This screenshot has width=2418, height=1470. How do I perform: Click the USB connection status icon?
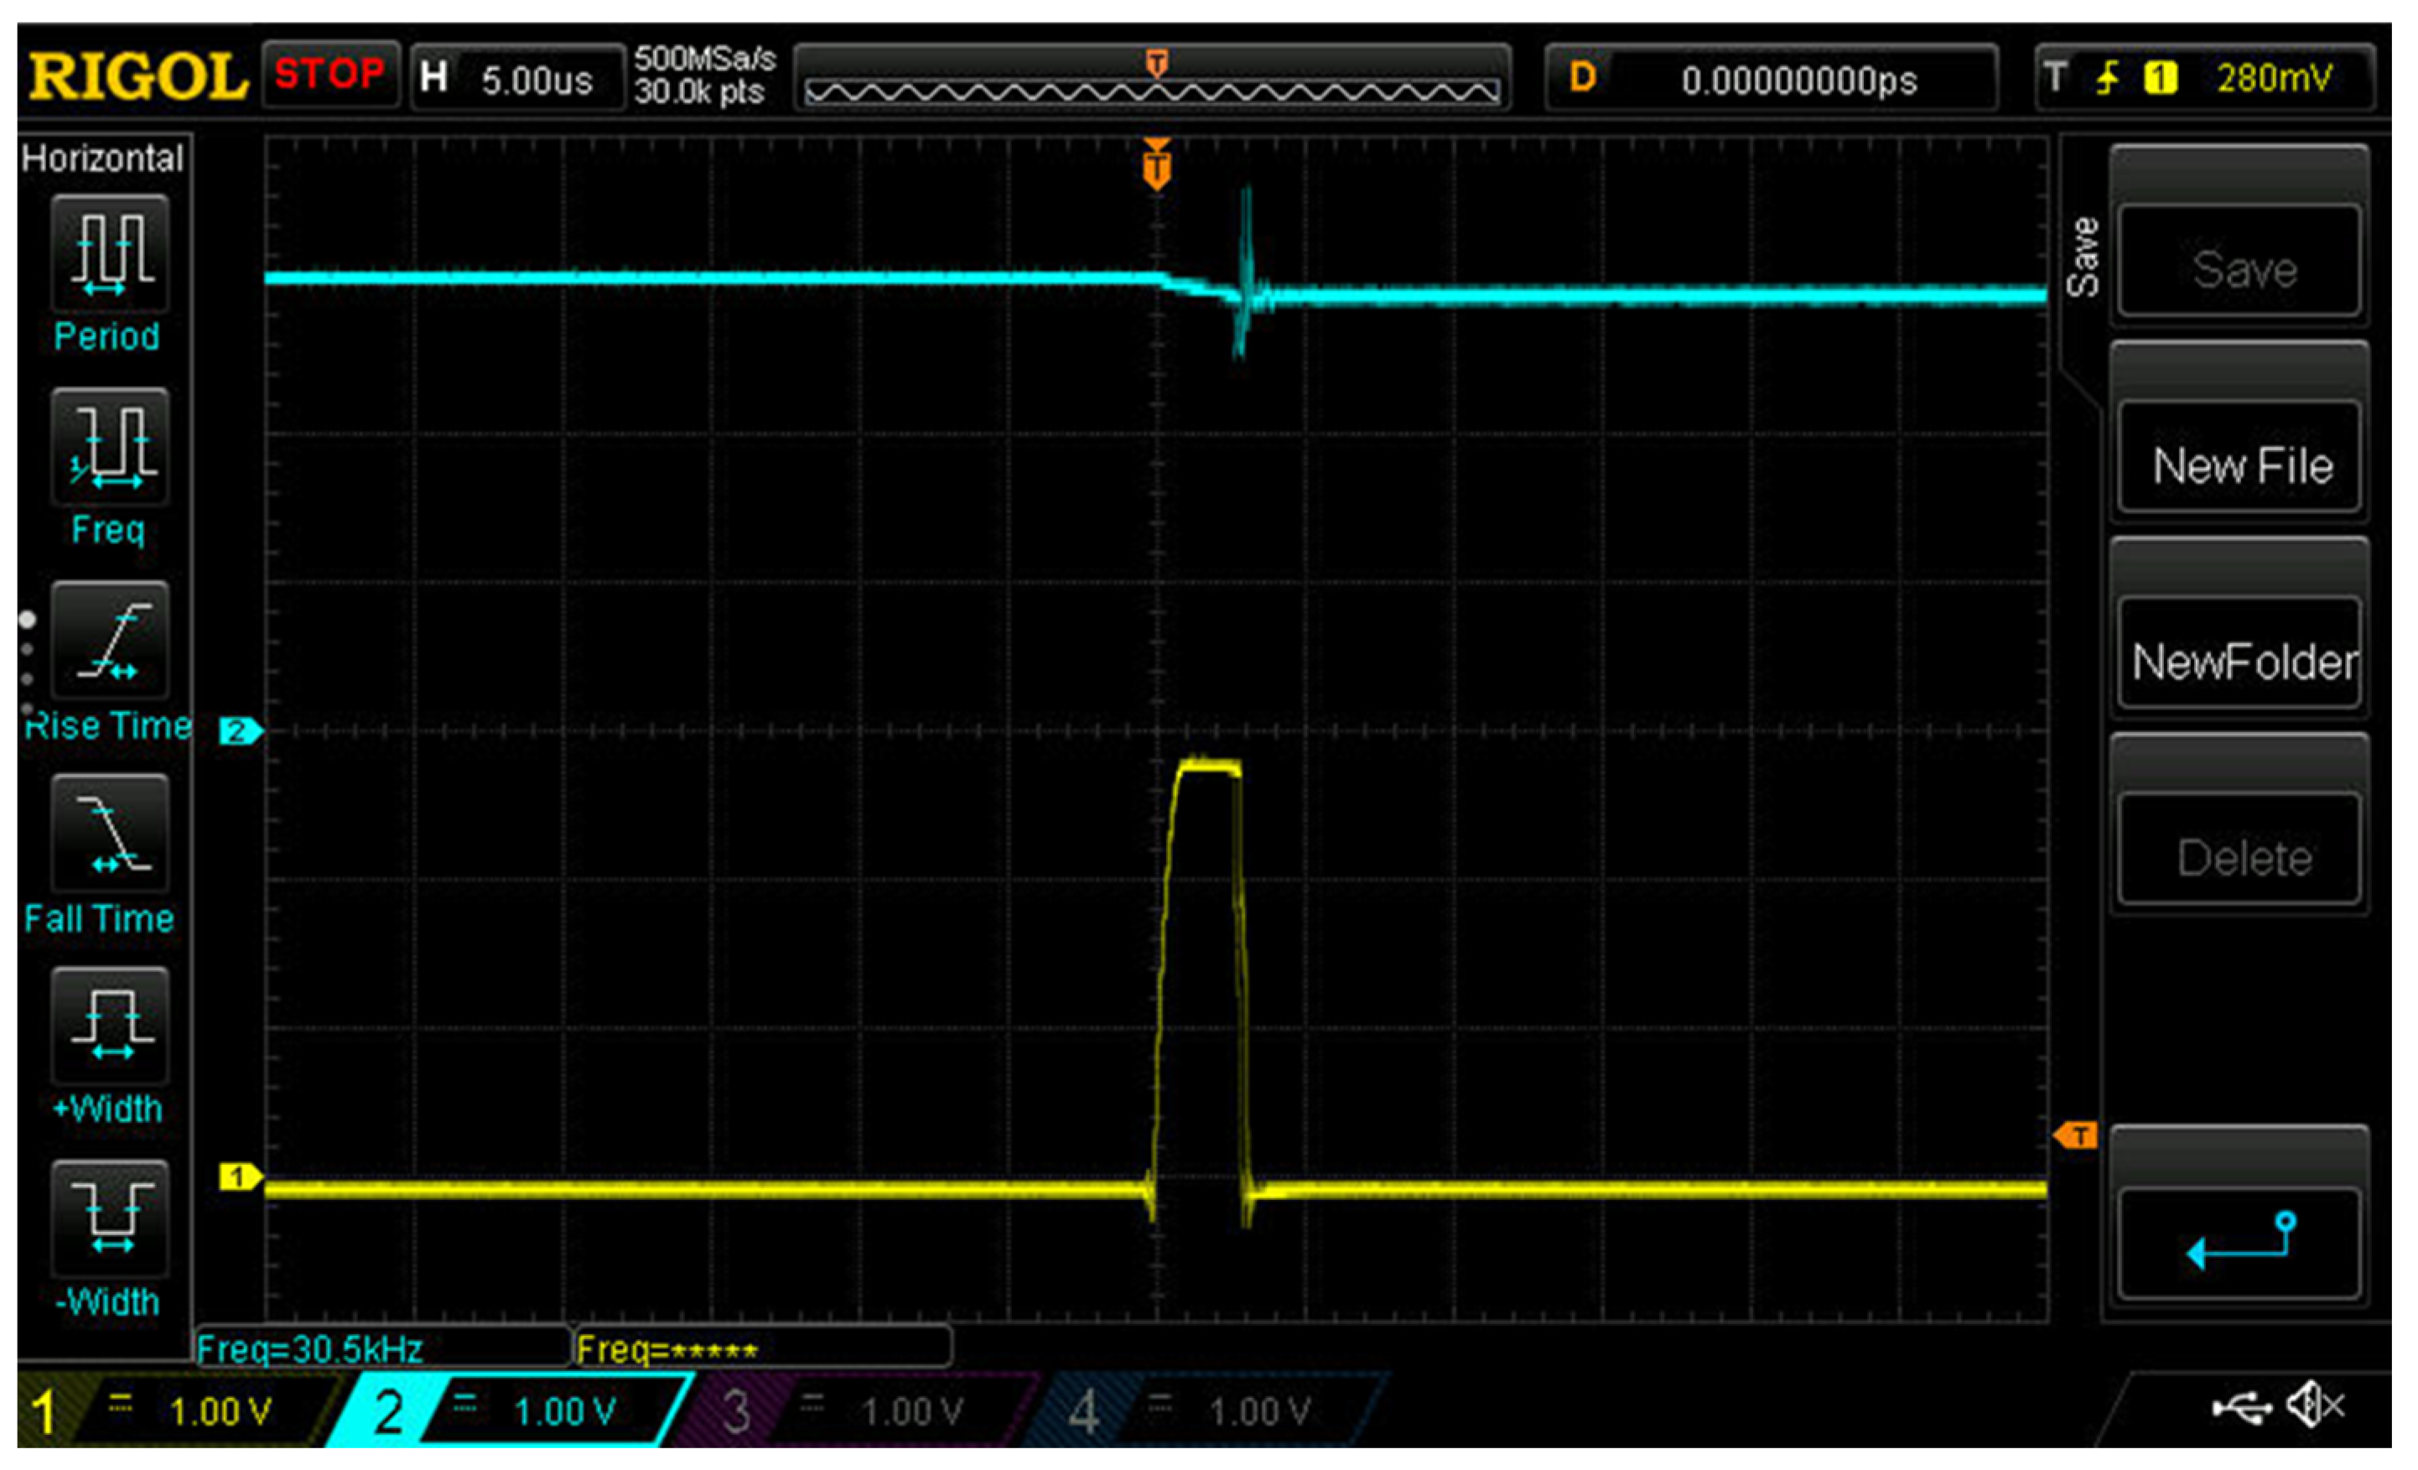click(2242, 1409)
